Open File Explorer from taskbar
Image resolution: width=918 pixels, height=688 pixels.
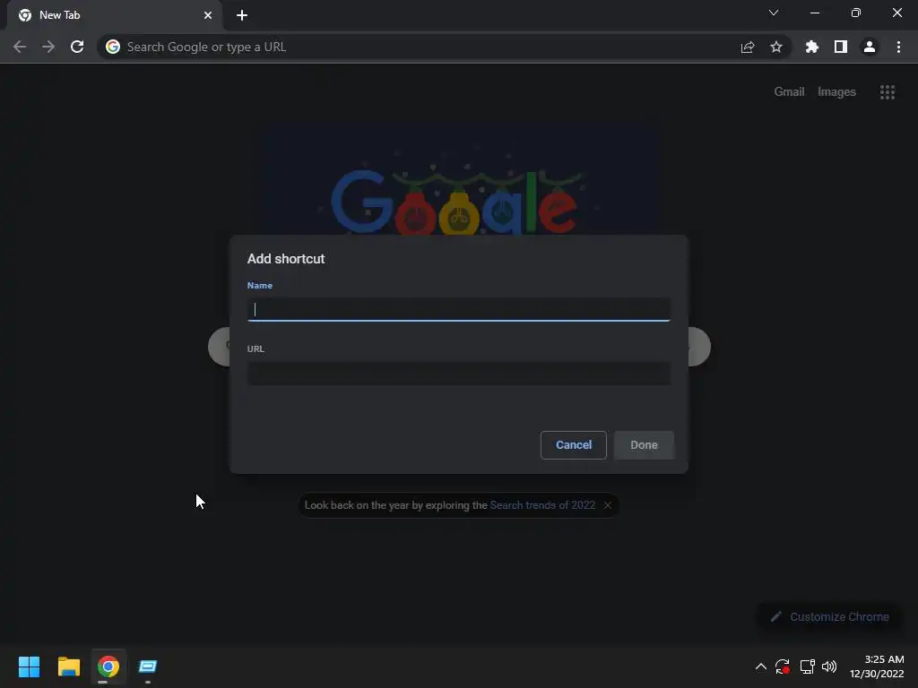[x=69, y=666]
